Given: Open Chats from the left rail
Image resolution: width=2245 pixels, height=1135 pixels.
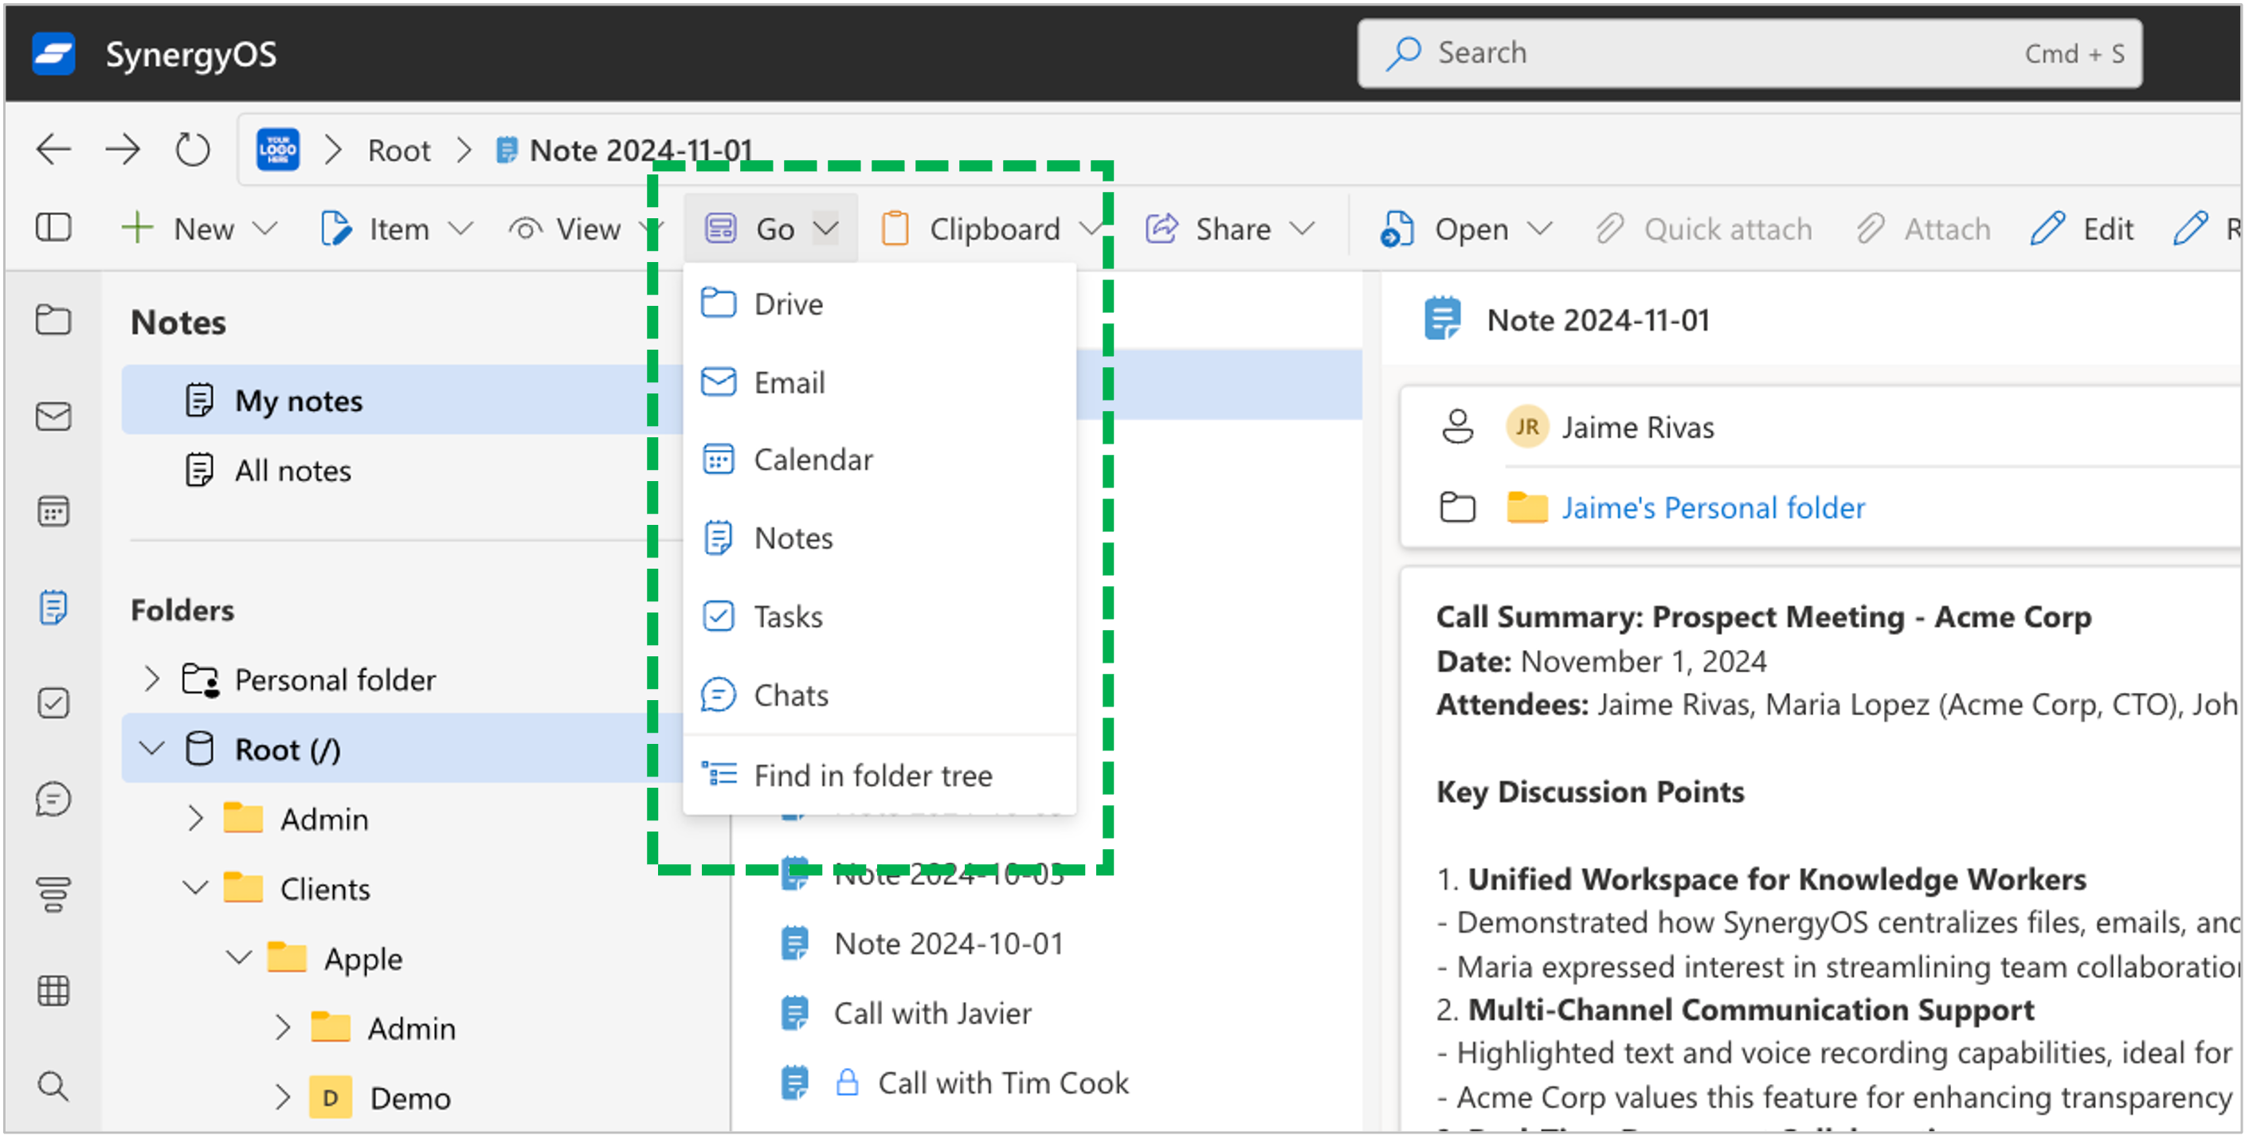Looking at the screenshot, I should tap(53, 799).
